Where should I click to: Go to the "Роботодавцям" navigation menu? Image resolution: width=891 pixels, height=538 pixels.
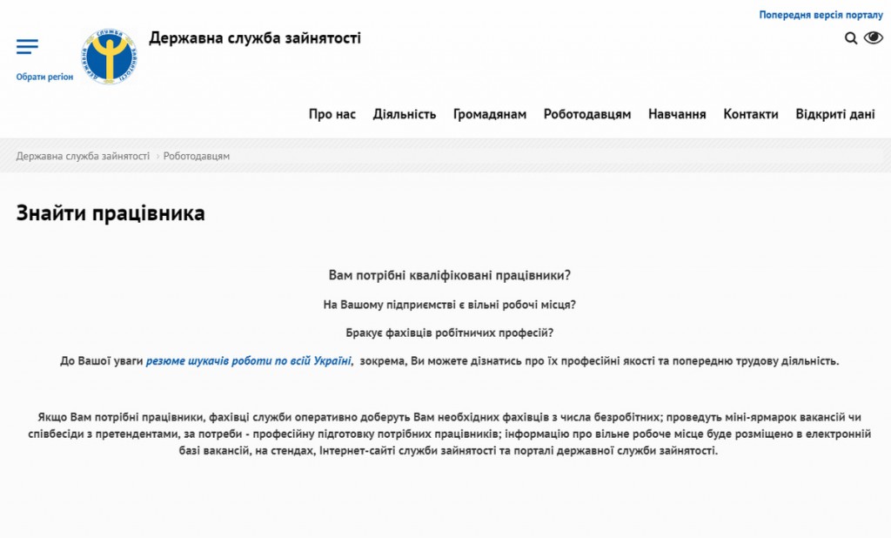click(x=587, y=114)
